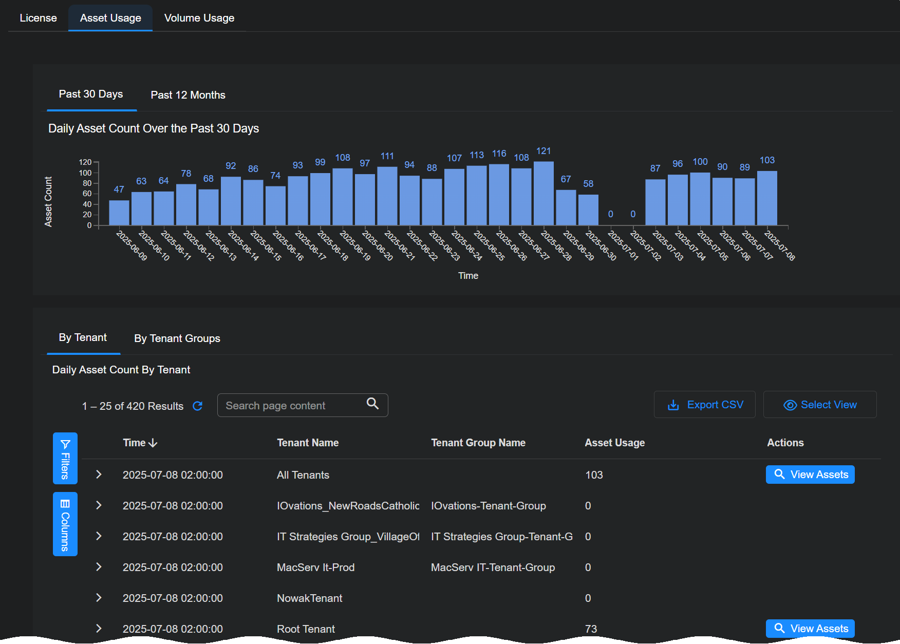Image resolution: width=900 pixels, height=644 pixels.
Task: Expand the All Tenants row
Action: coord(99,475)
